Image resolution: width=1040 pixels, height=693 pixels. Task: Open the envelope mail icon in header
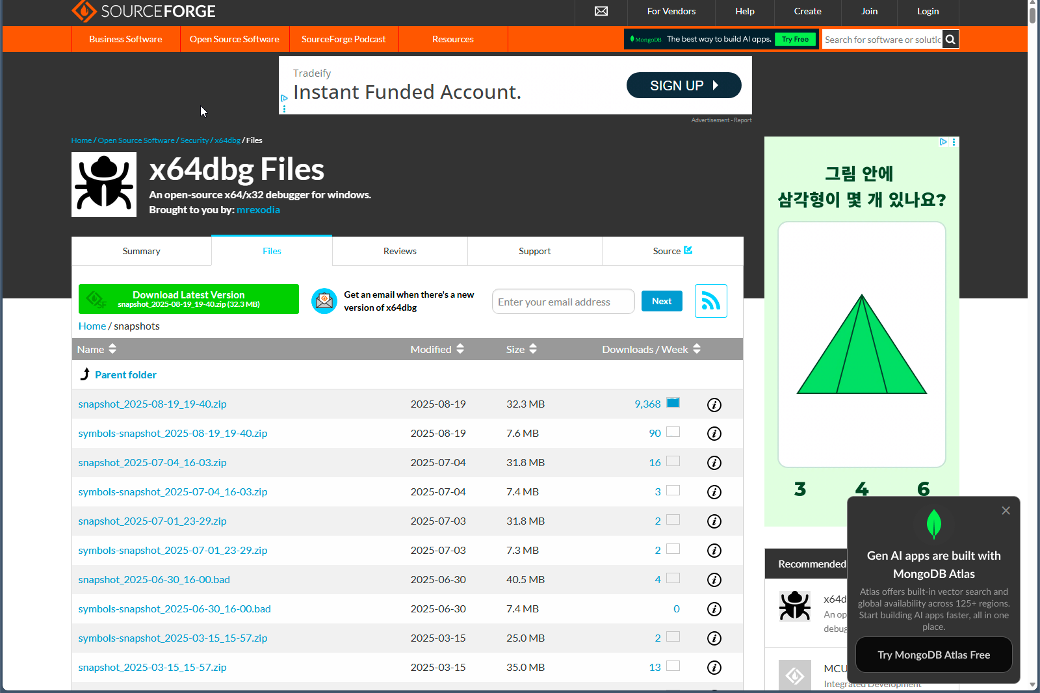[x=601, y=11]
